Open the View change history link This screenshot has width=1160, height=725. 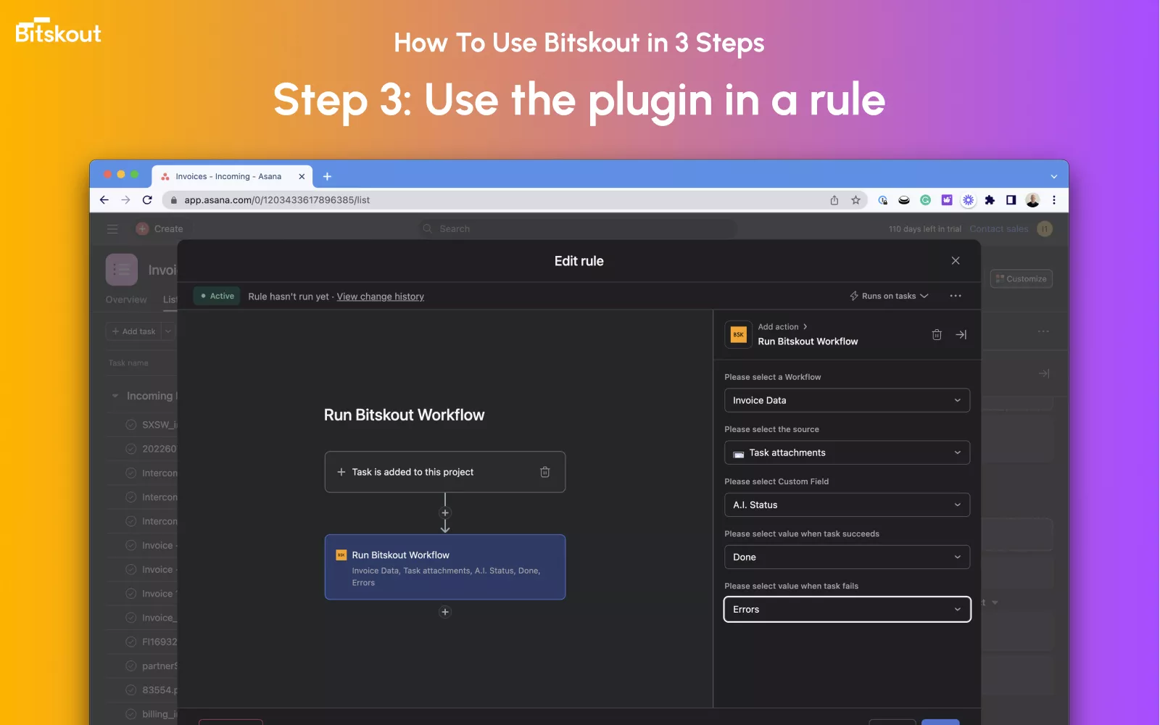tap(380, 297)
